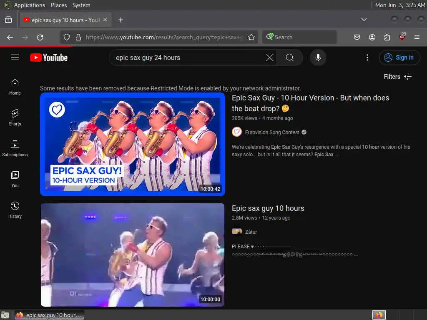Click the Zàtur channel avatar
The height and width of the screenshot is (320, 427).
click(x=237, y=232)
